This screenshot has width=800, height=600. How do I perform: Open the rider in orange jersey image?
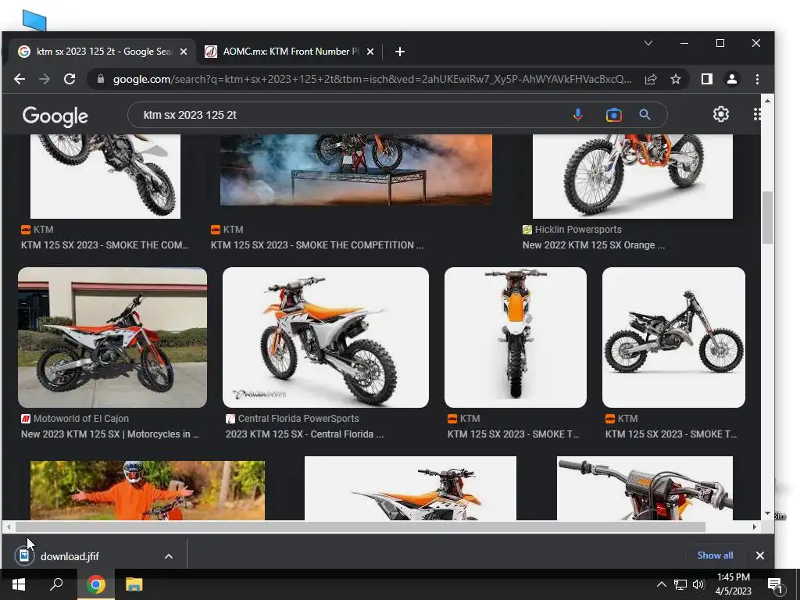tap(148, 491)
